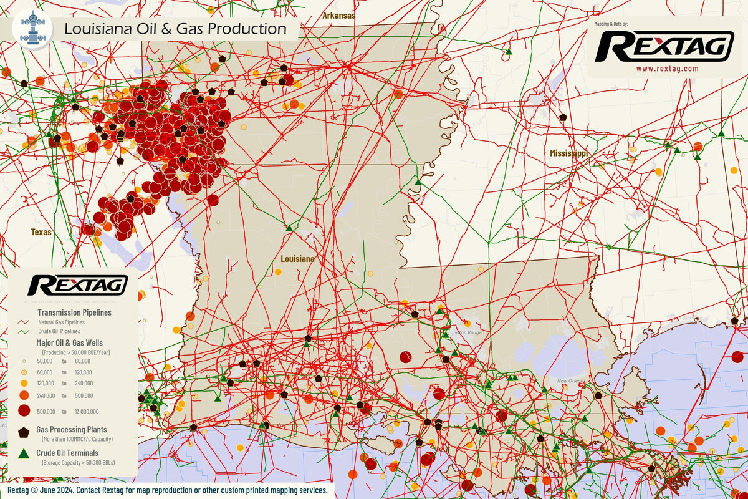Click the 'Major Oil & Gas Wells' heading
This screenshot has height=499, width=748.
[x=70, y=342]
